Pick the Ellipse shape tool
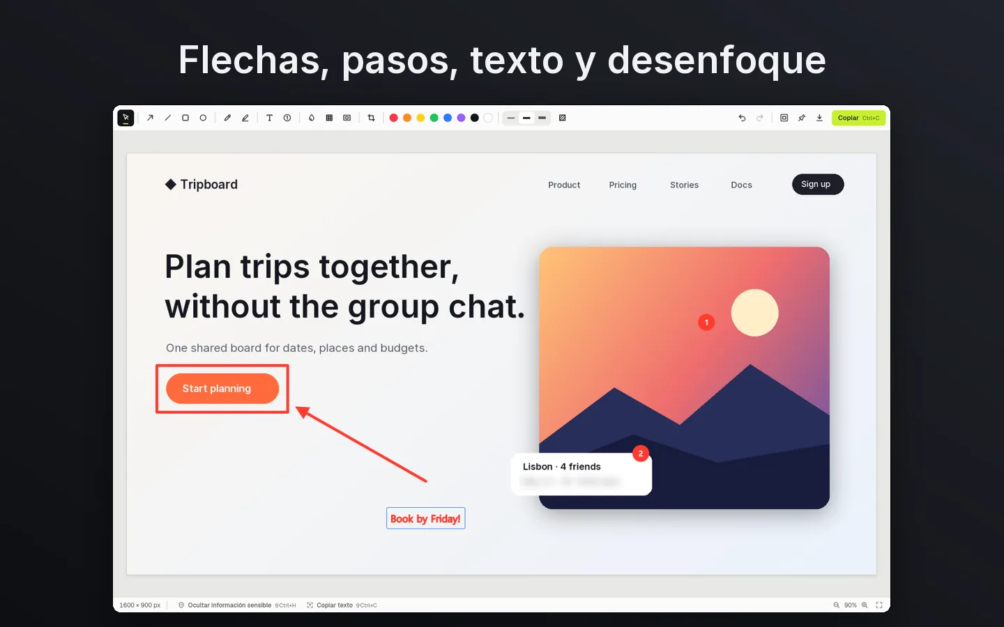Image resolution: width=1004 pixels, height=627 pixels. pyautogui.click(x=203, y=118)
